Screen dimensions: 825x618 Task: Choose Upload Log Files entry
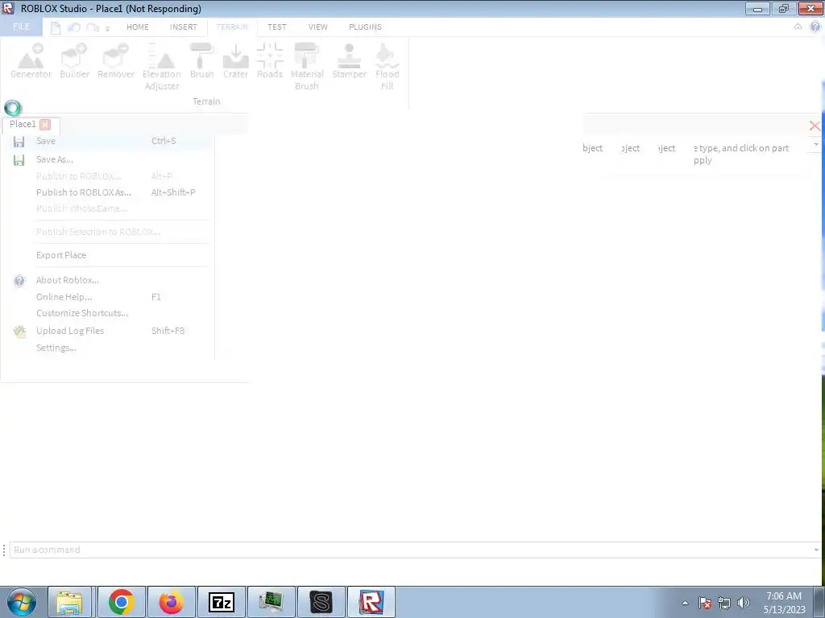click(107, 331)
